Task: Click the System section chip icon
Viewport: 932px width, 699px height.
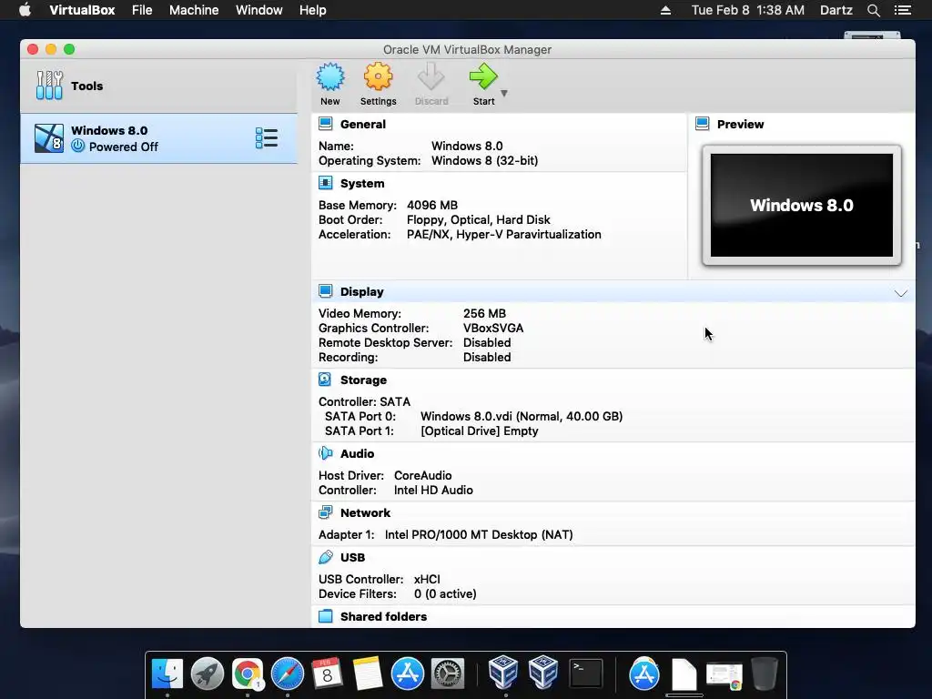Action: tap(325, 183)
